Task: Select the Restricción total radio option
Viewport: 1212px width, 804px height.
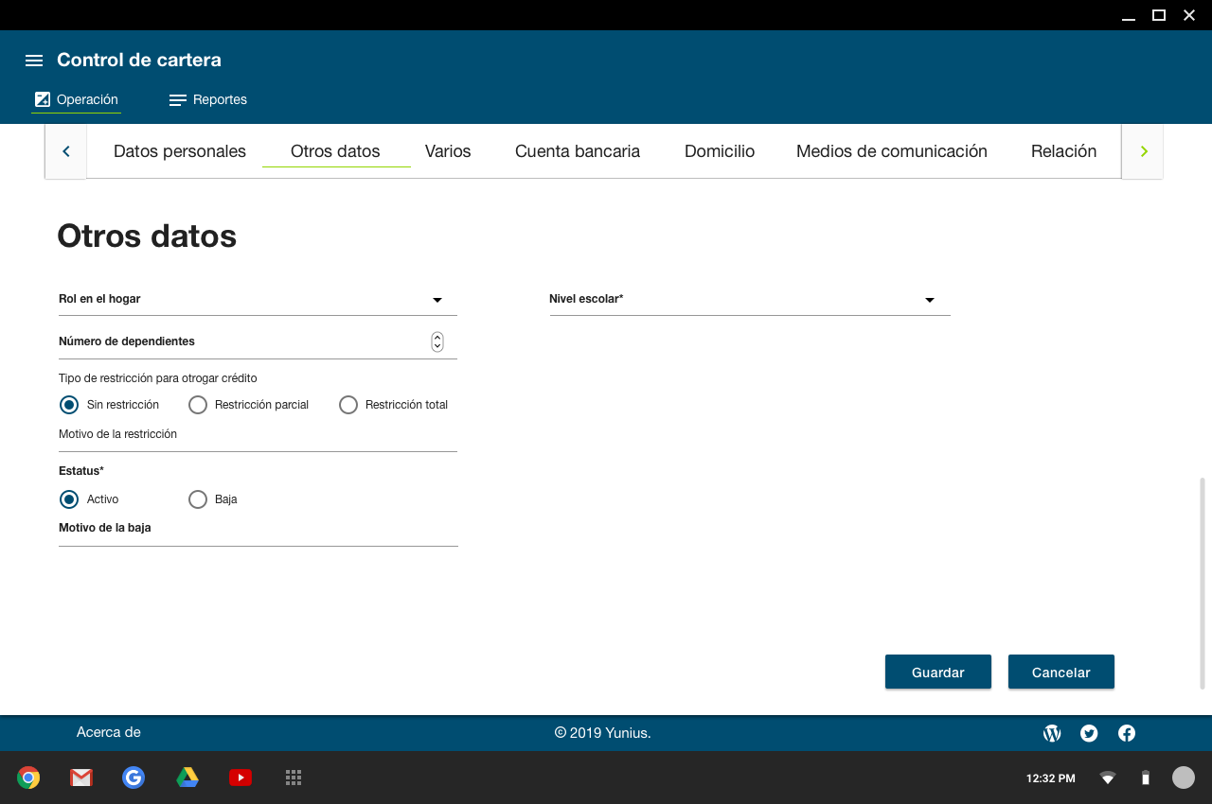Action: tap(348, 405)
